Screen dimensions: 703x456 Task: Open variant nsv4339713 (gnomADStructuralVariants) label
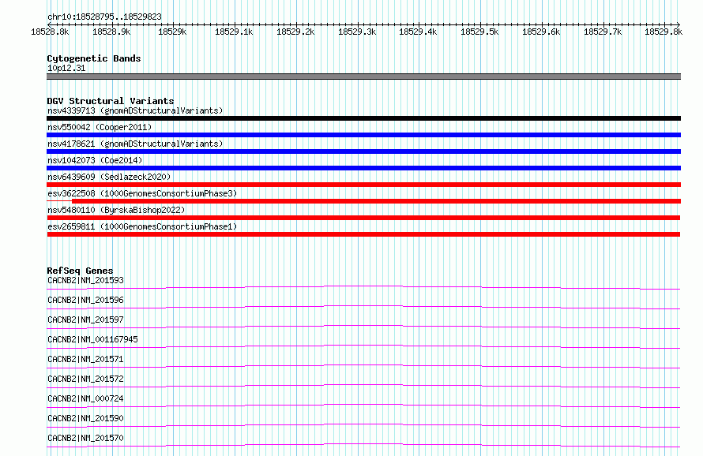tap(135, 110)
